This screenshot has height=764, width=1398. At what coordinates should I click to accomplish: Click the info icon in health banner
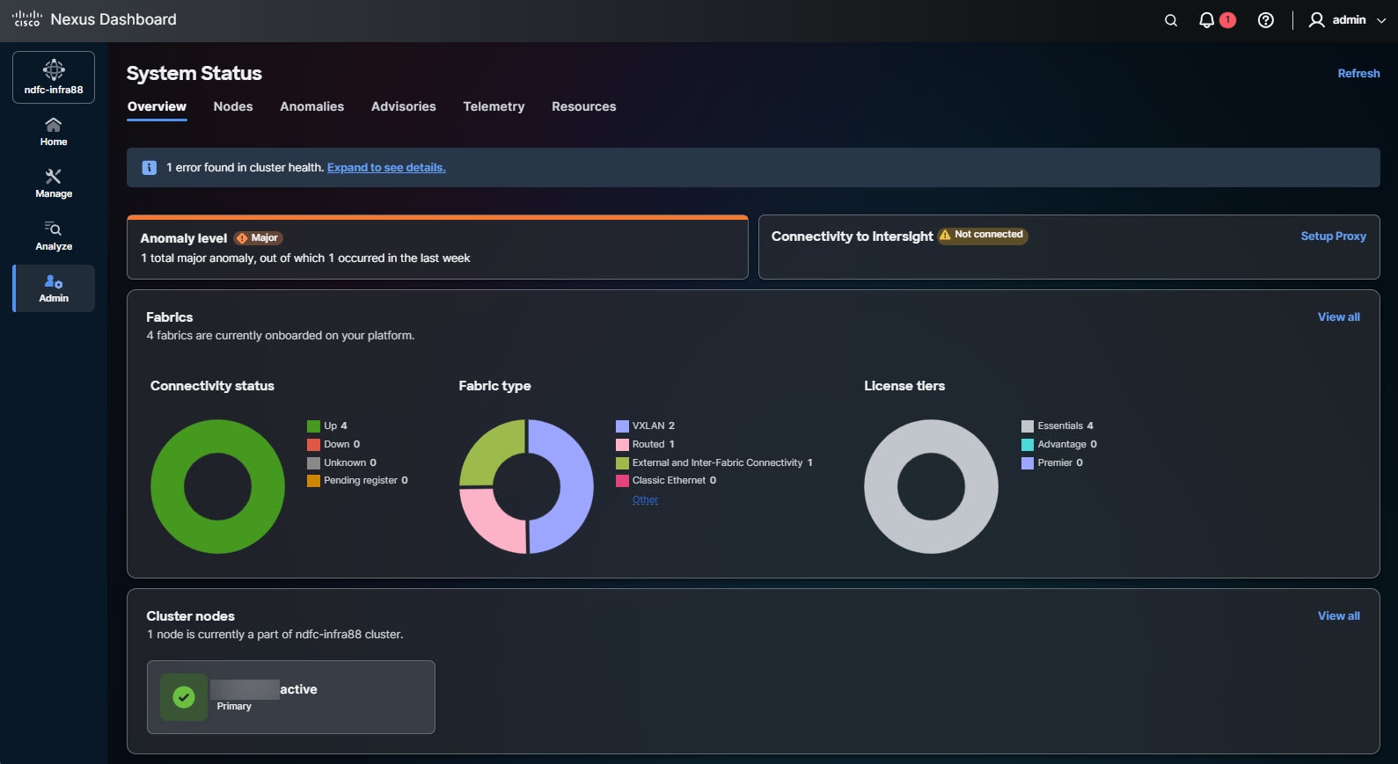(150, 167)
